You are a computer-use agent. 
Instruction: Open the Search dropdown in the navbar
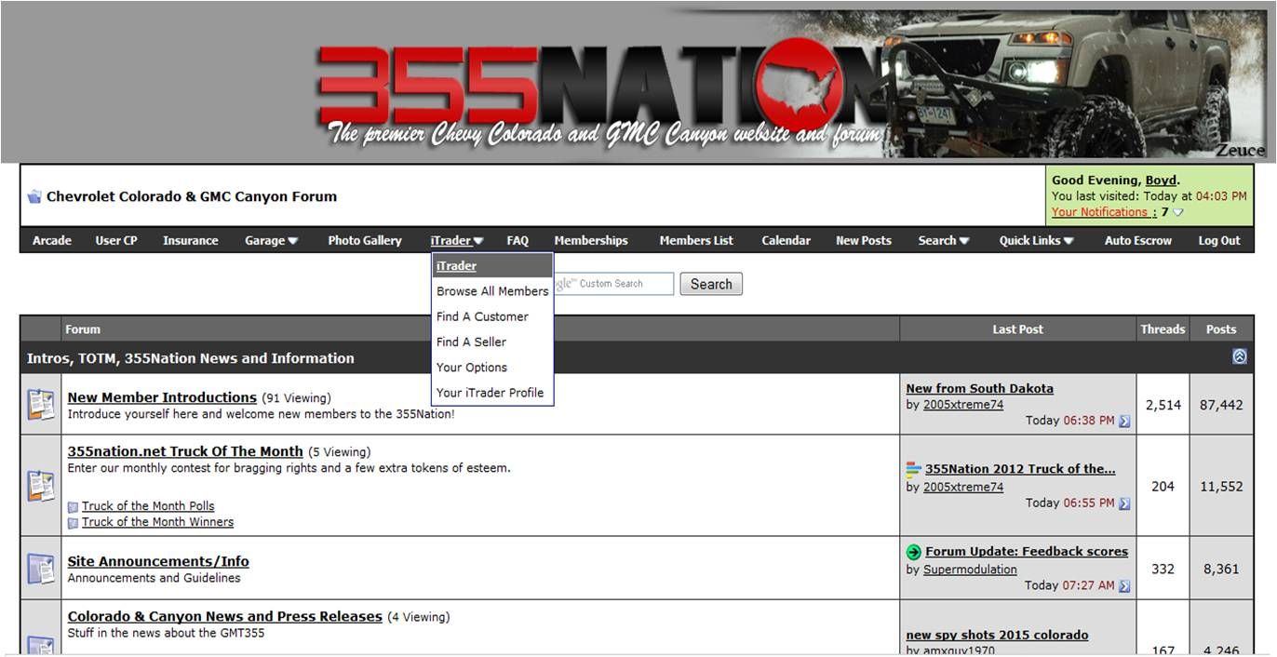pos(944,240)
